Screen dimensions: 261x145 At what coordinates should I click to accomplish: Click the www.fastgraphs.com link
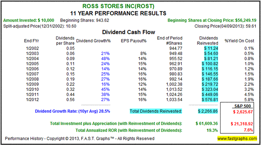[237, 138]
